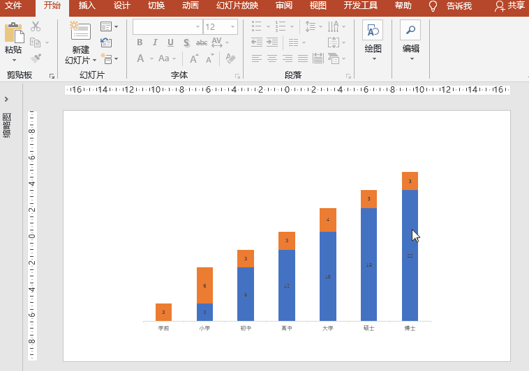
Task: Click the Copy icon in clipboard group
Action: point(35,42)
